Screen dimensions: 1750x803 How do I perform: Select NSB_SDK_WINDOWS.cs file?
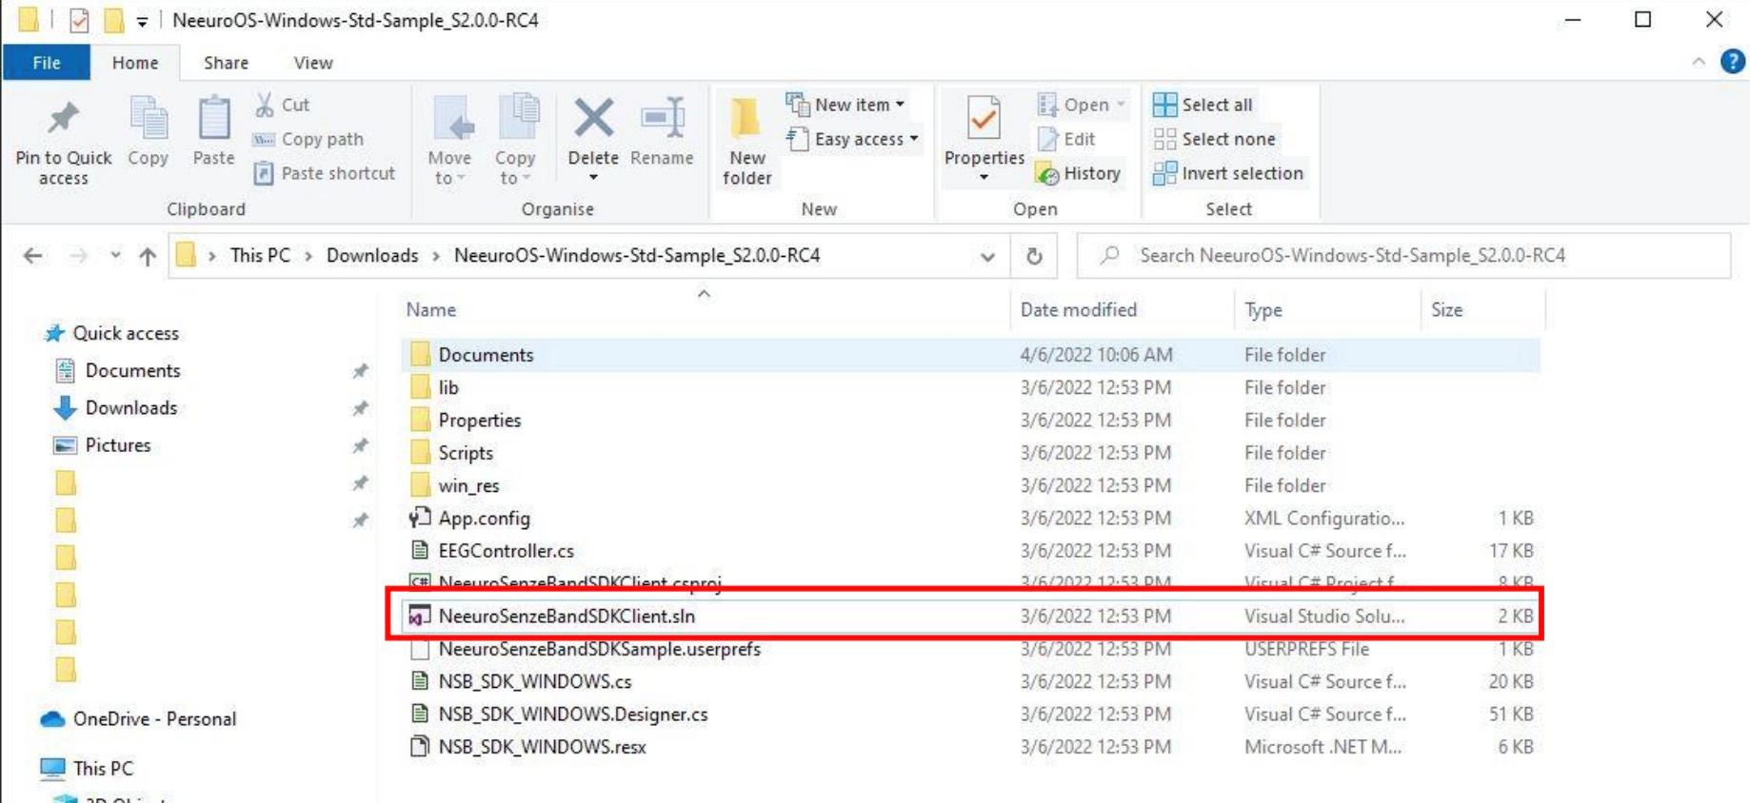(x=969, y=681)
